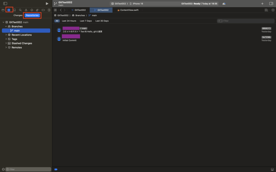Image resolution: width=276 pixels, height=172 pixels.
Task: Expand the Remotes group
Action: point(6,47)
